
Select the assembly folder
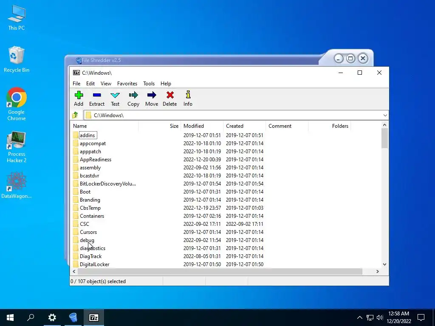90,167
